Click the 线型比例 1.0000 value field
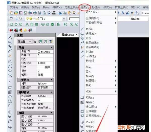 click(x=45, y=63)
